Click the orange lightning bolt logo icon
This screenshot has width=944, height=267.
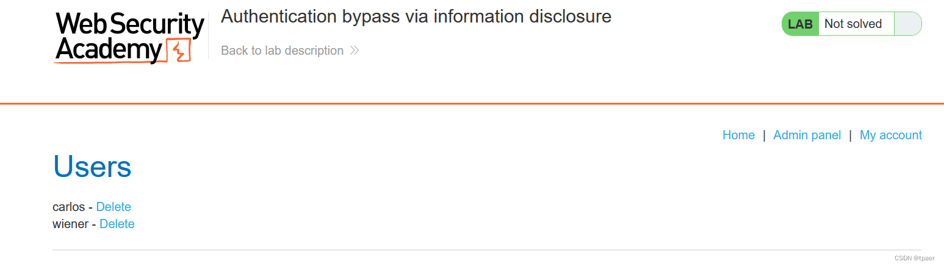[179, 51]
